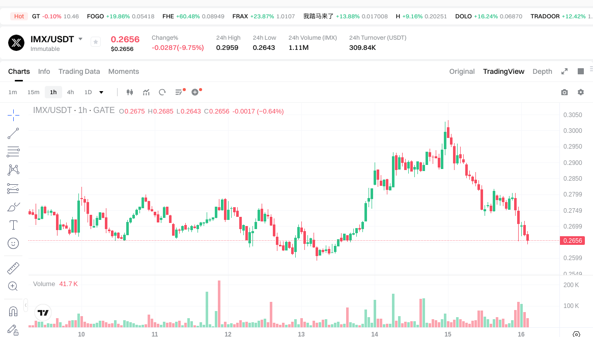The width and height of the screenshot is (593, 337).
Task: Expand the IMX/USDT pair selector arrow
Action: [80, 39]
